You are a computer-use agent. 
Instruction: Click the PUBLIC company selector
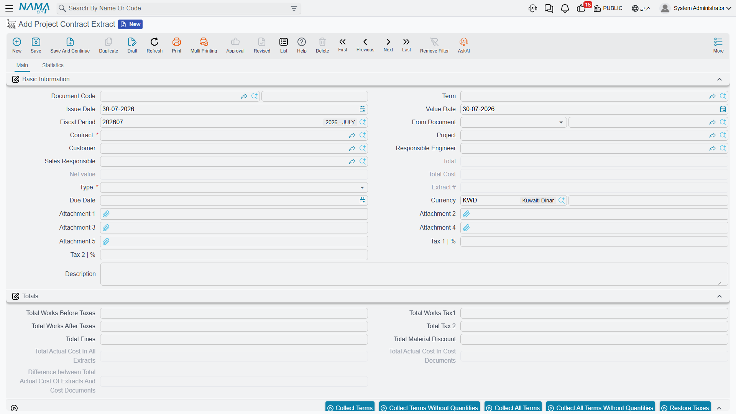[608, 8]
